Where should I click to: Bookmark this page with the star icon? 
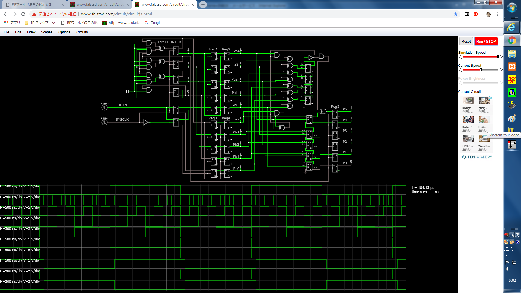point(456,14)
